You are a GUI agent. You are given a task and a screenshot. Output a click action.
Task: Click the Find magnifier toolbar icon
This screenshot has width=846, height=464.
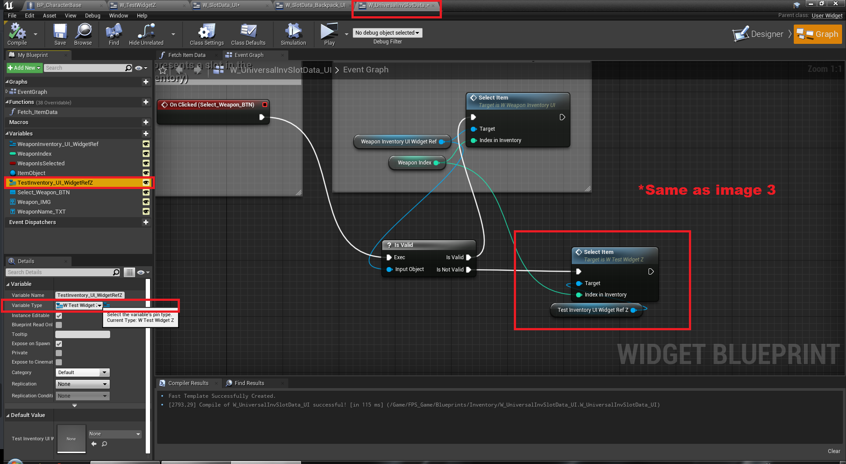pyautogui.click(x=114, y=32)
